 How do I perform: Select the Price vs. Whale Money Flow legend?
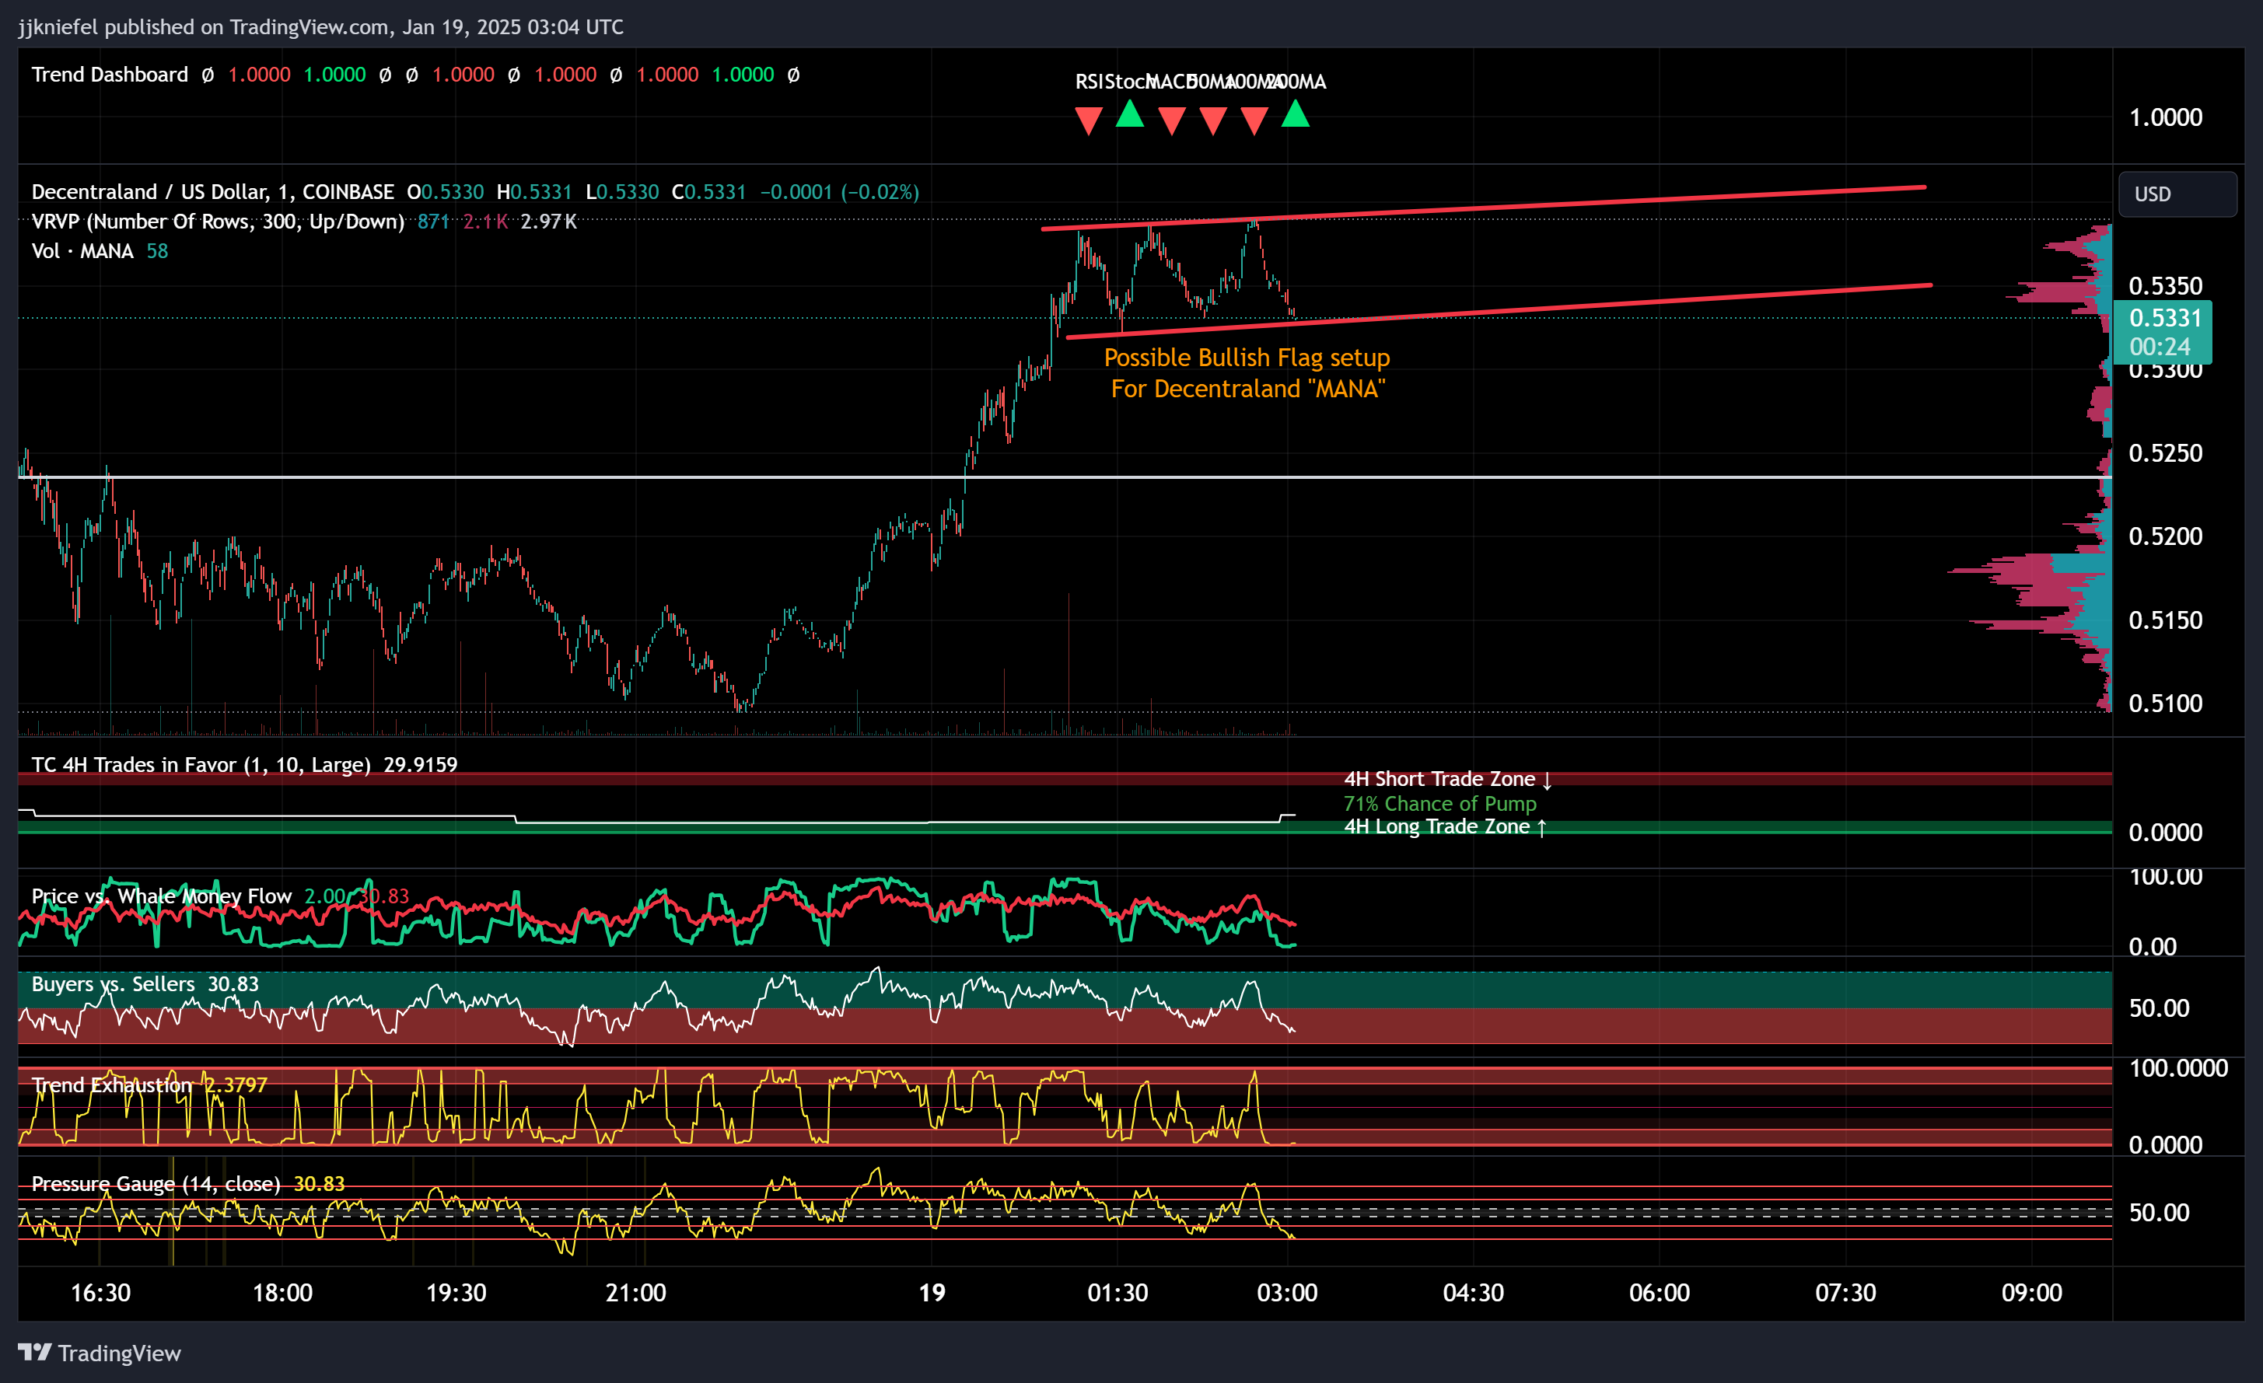pos(162,896)
